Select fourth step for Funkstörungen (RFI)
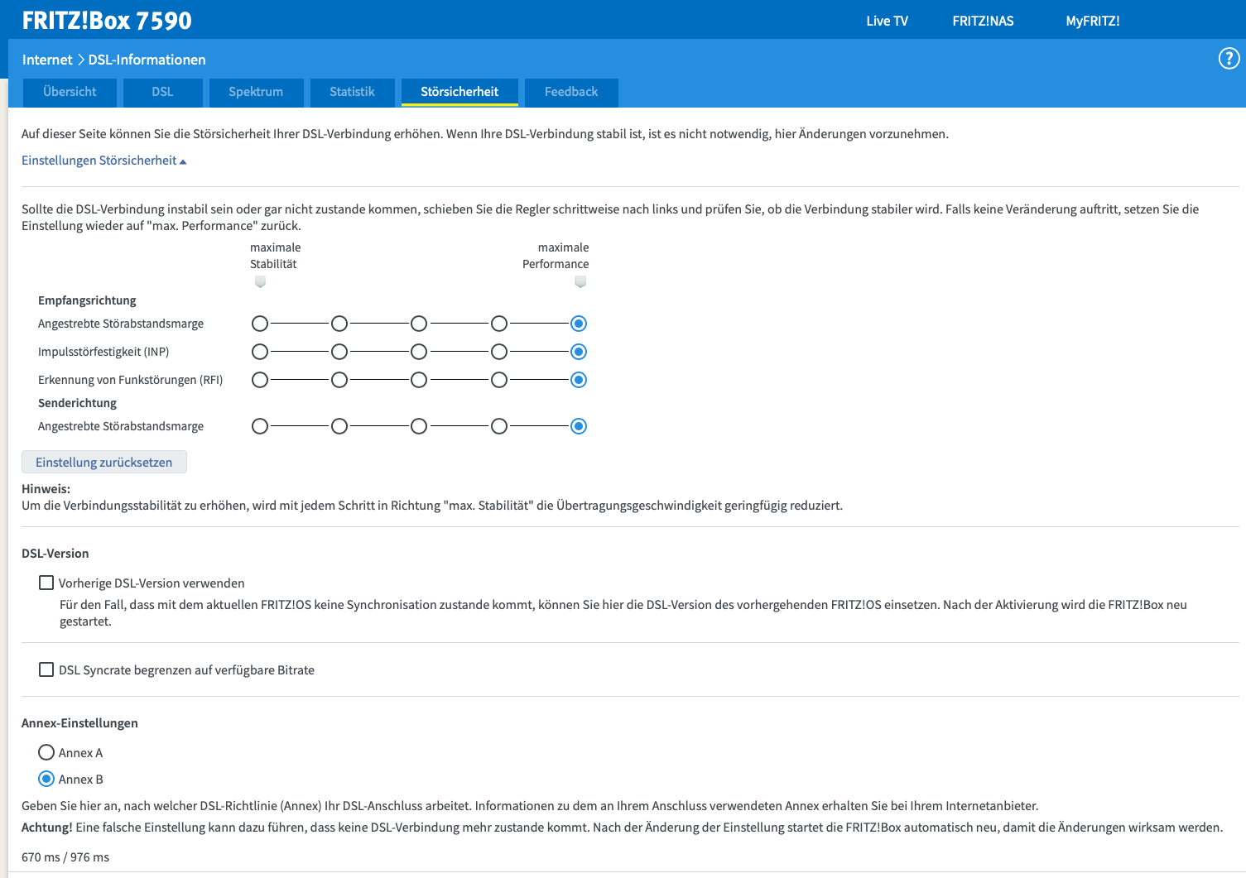The height and width of the screenshot is (878, 1246). point(499,380)
